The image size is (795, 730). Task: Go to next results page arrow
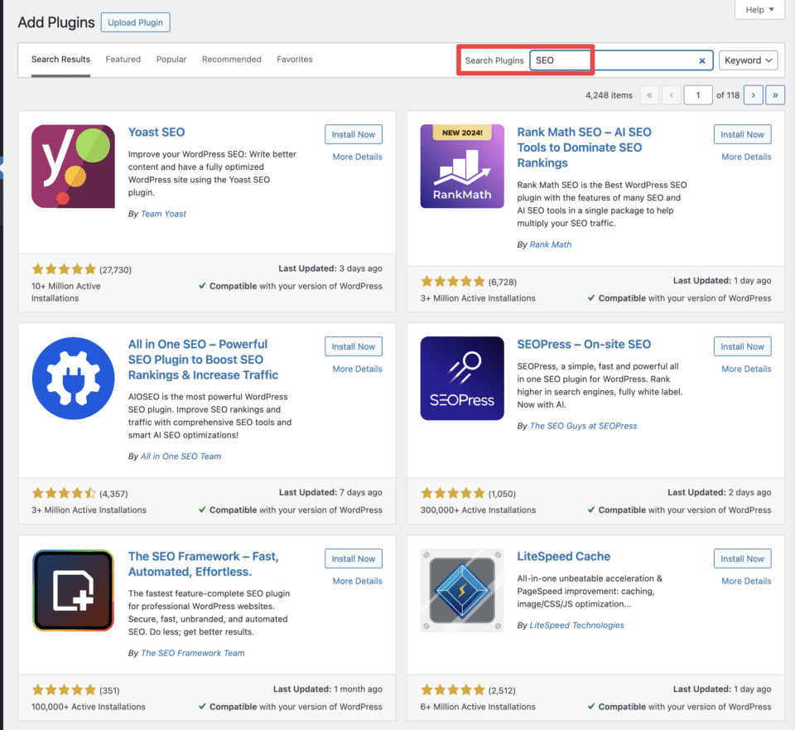[x=753, y=94]
